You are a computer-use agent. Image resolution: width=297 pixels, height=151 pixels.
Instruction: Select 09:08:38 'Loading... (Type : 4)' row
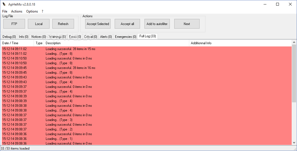pos(147,110)
